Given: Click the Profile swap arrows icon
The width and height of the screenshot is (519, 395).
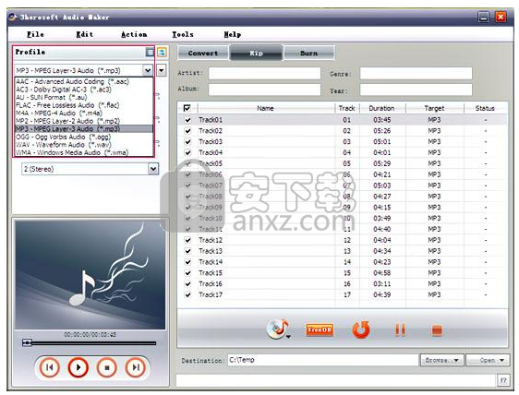Looking at the screenshot, I should 162,52.
